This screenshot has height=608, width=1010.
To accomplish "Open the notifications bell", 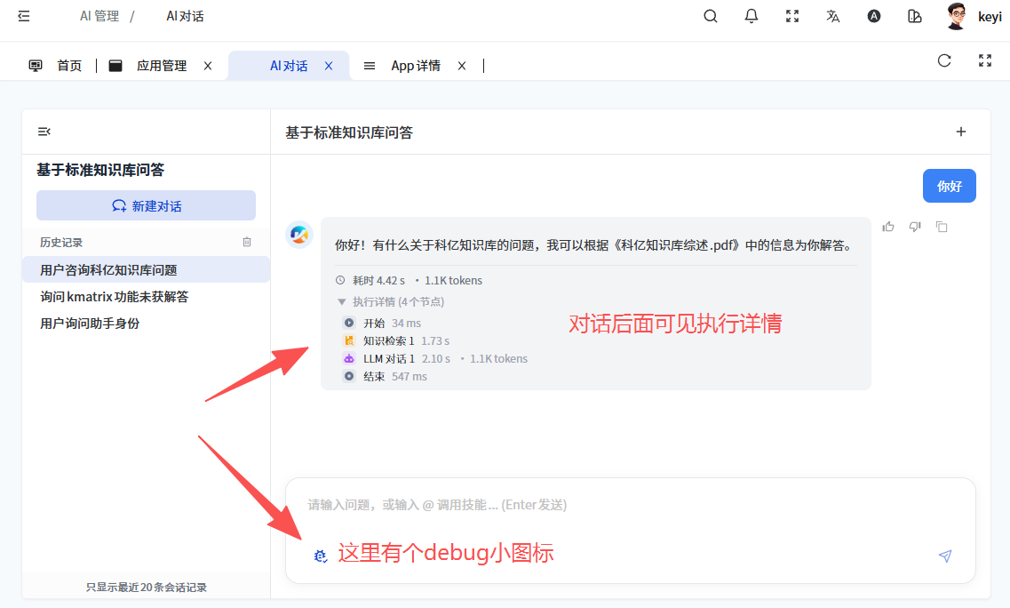I will [752, 16].
